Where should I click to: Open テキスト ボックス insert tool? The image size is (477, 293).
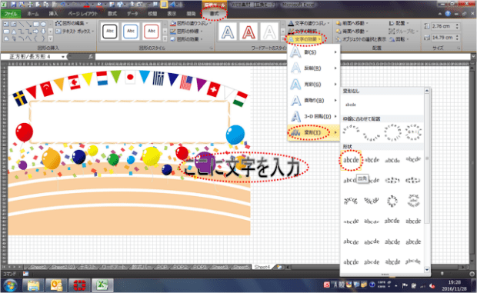pos(75,32)
